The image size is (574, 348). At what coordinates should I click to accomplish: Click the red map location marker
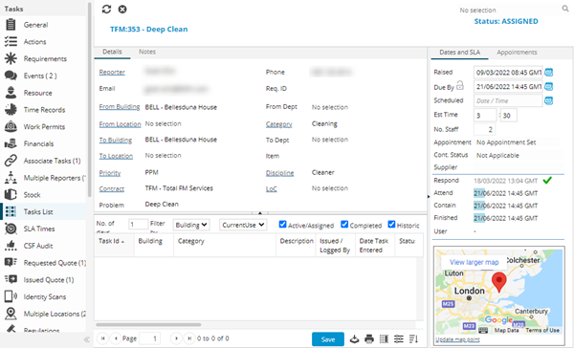point(499,281)
